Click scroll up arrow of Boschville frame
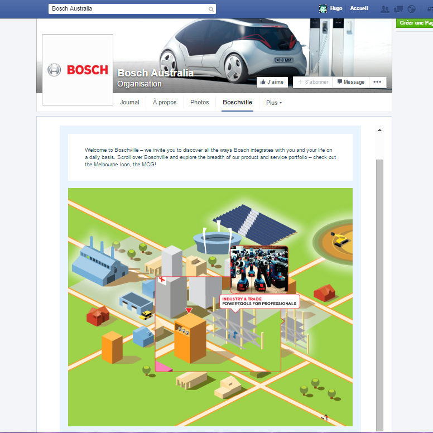433x433 pixels. coord(379,131)
